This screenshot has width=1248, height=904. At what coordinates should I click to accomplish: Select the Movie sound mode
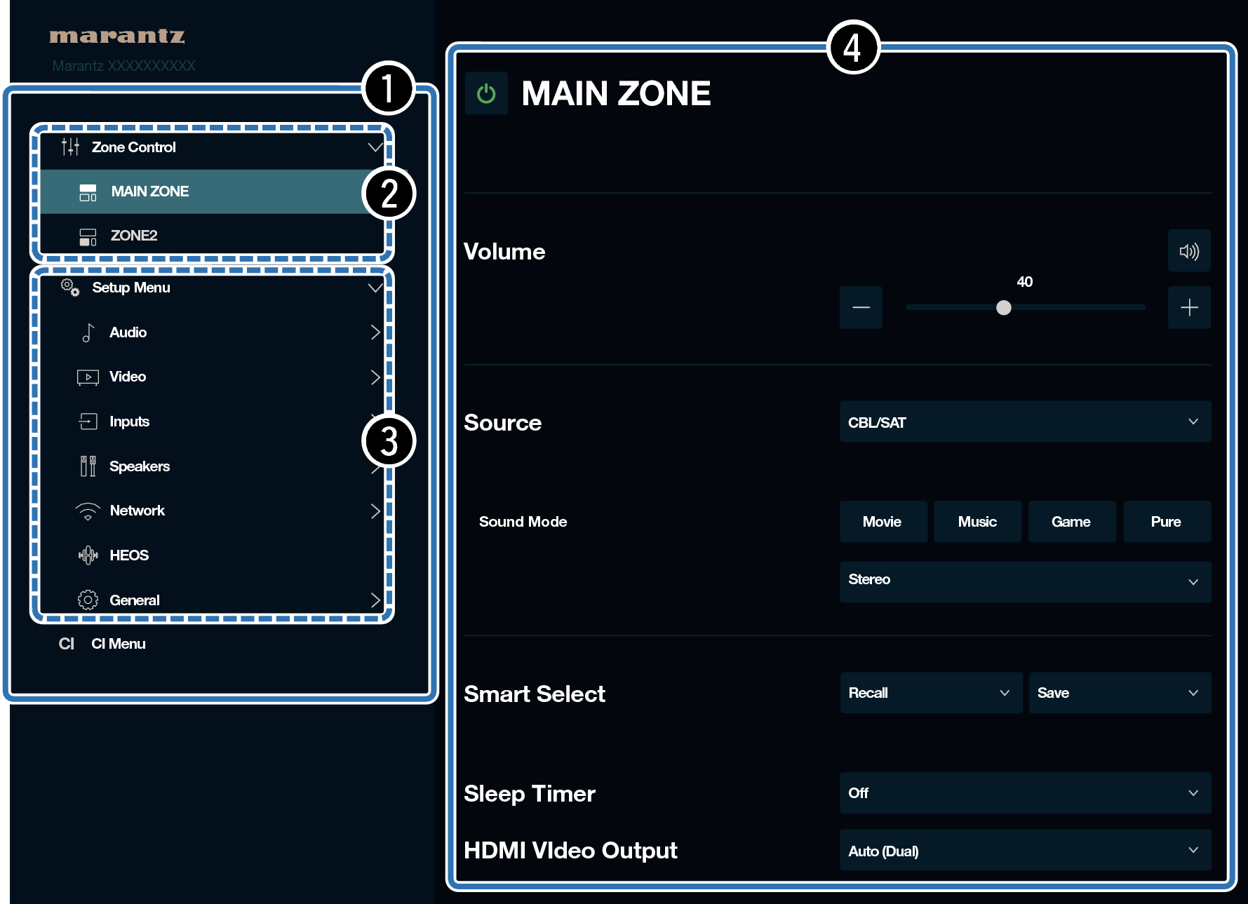[882, 522]
